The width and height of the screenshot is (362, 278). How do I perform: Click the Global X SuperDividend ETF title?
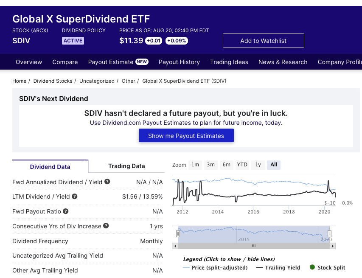pyautogui.click(x=81, y=19)
